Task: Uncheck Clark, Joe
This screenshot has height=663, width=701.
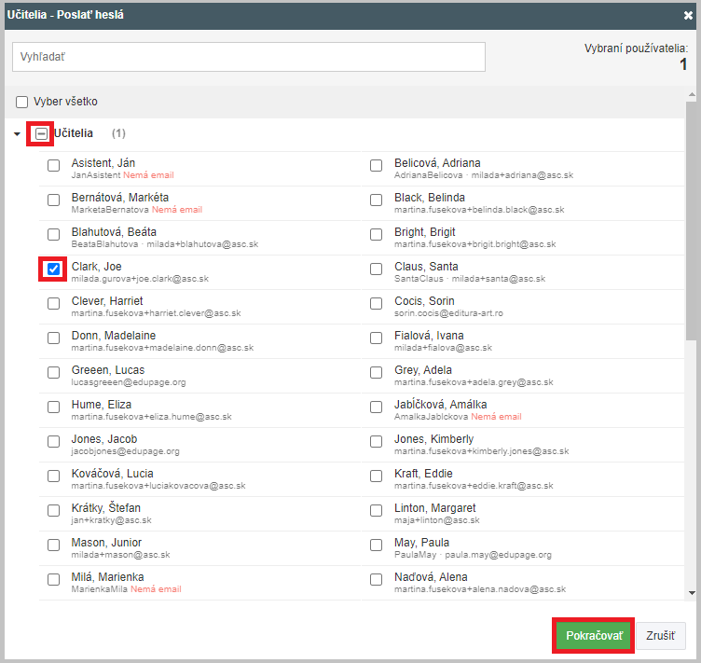Action: point(54,269)
